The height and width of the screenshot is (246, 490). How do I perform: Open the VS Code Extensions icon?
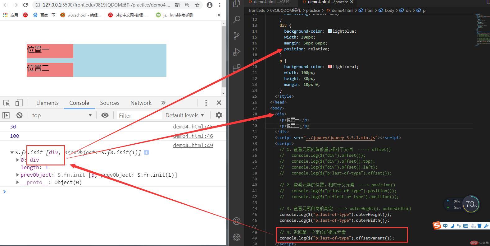tap(237, 68)
